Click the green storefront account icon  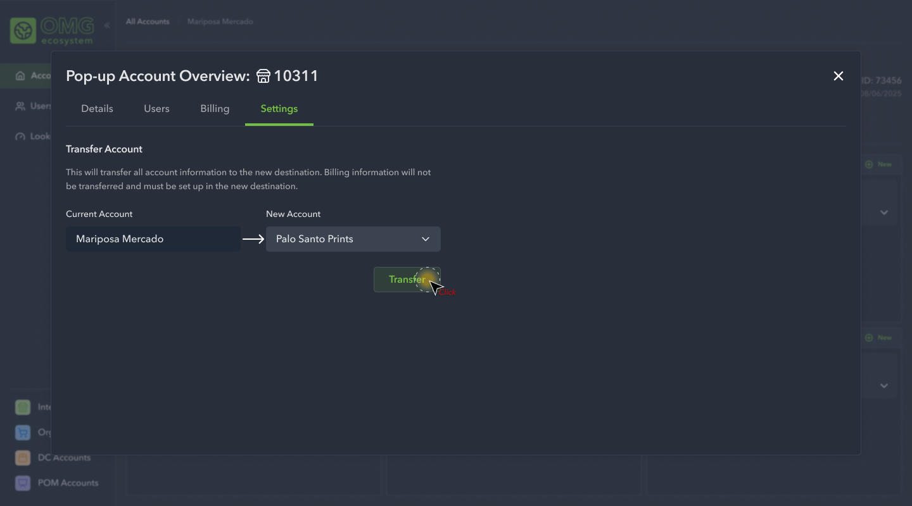23,407
